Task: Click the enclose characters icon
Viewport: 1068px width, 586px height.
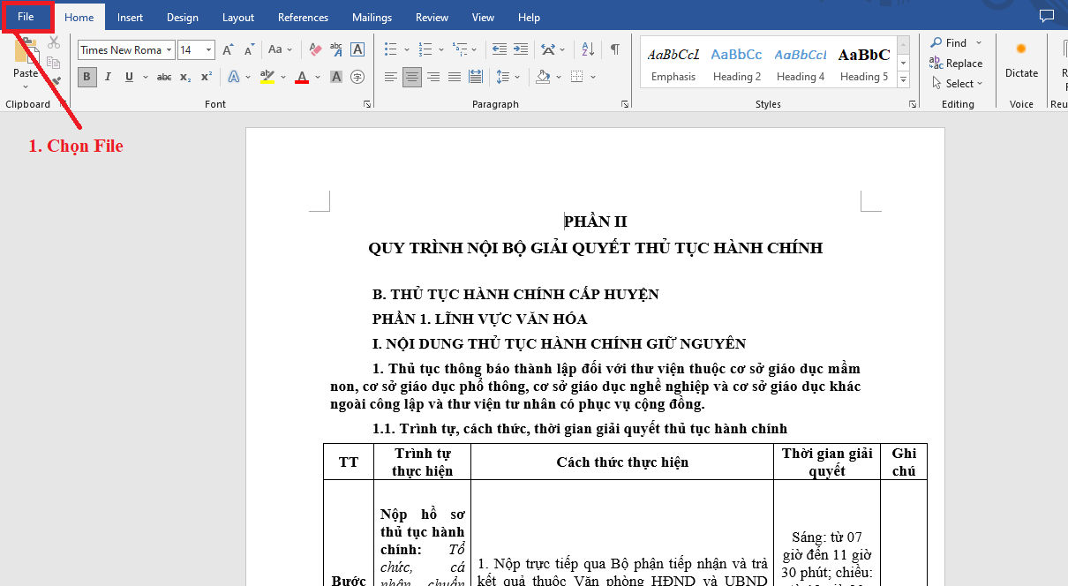Action: coord(357,77)
